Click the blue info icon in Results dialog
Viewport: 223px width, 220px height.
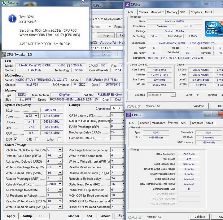[x=12, y=19]
